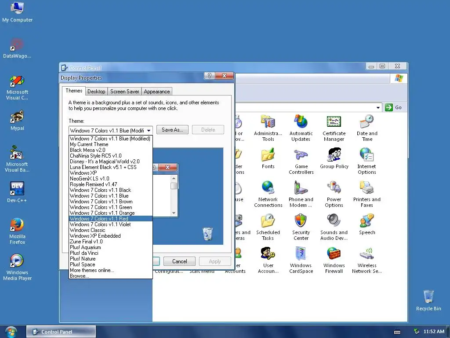This screenshot has height=338, width=450.
Task: Choose Disney - It's a Magical World v2.0
Action: (x=111, y=162)
